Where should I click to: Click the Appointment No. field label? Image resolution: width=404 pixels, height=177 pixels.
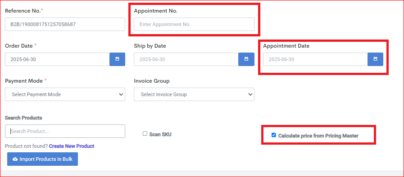point(156,11)
